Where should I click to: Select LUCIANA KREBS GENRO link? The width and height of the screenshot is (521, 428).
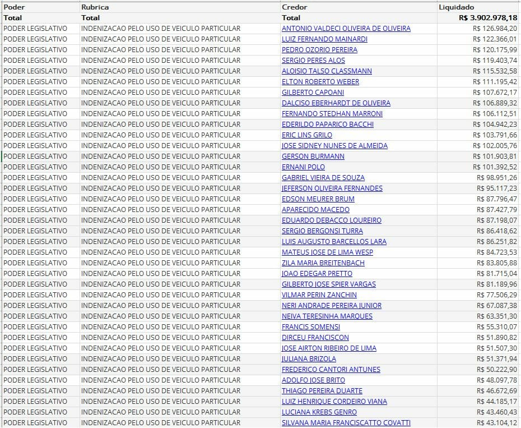click(x=319, y=412)
